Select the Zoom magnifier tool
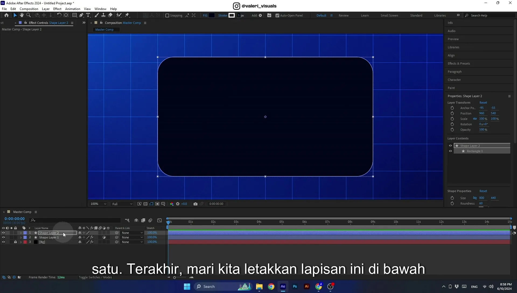 tap(29, 15)
